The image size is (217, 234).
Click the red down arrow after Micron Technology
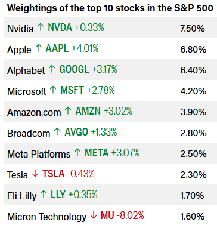click(94, 215)
